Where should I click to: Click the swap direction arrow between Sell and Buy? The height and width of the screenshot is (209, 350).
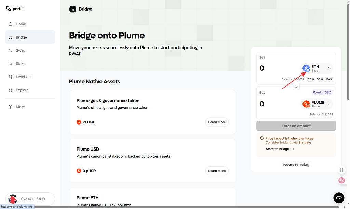pyautogui.click(x=296, y=87)
